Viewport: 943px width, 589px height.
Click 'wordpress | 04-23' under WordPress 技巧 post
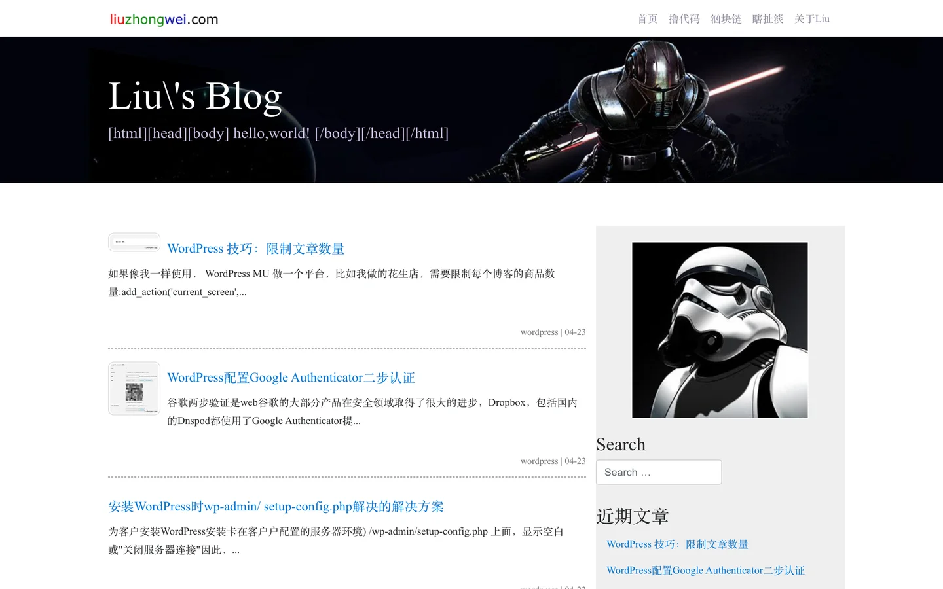click(553, 332)
